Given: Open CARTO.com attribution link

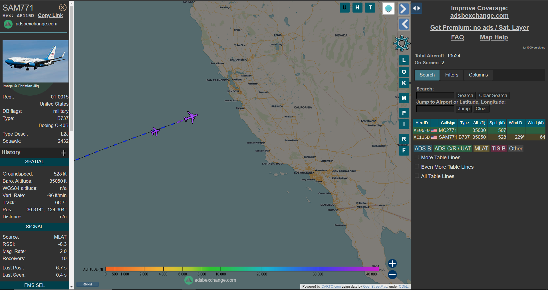Looking at the screenshot, I should pos(331,287).
